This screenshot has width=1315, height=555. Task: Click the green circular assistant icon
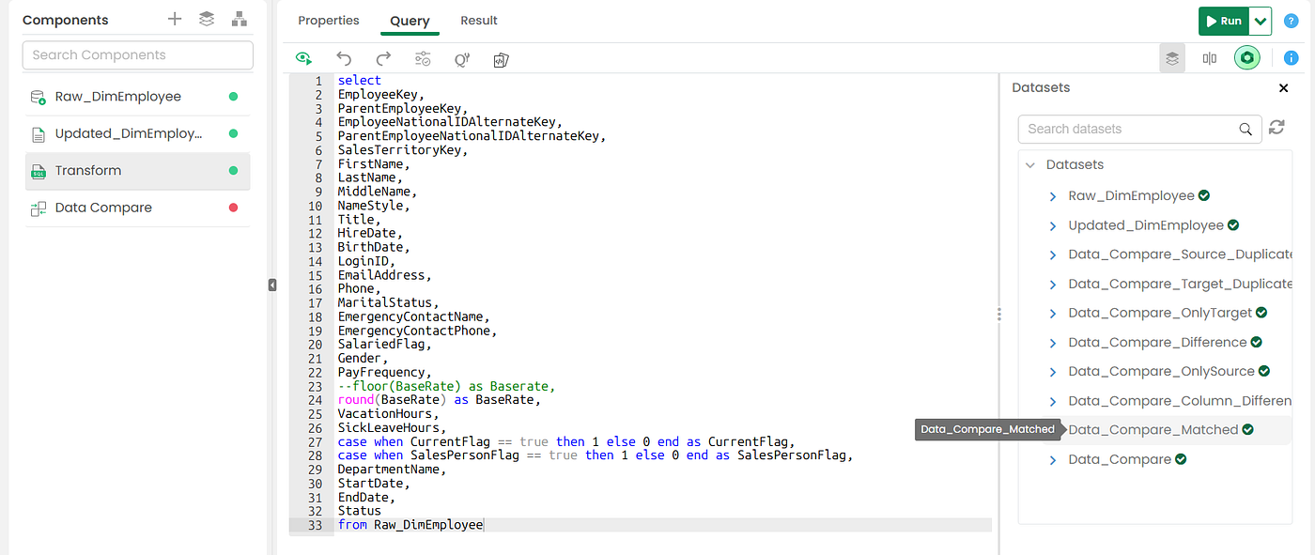pyautogui.click(x=1247, y=58)
